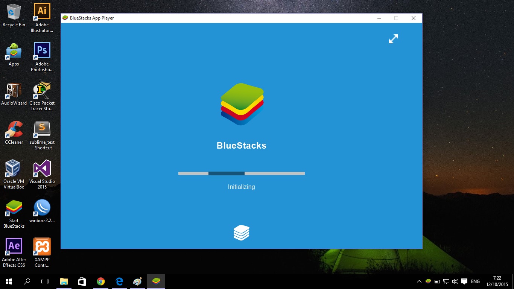The height and width of the screenshot is (289, 514).
Task: Select the Start BlueStacks desktop shortcut
Action: tap(14, 213)
